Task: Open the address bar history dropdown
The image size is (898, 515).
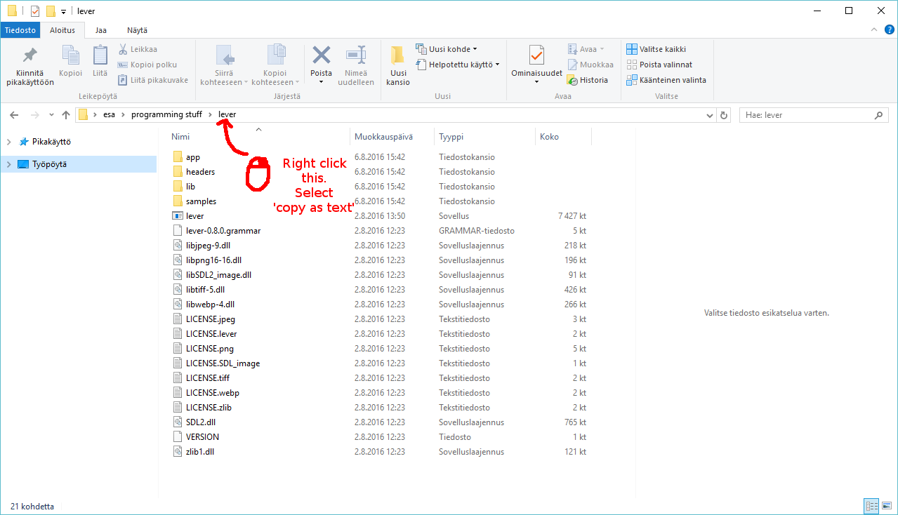Action: point(710,115)
